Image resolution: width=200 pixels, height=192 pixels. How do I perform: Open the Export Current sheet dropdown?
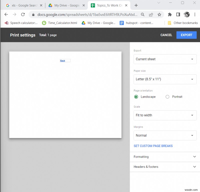click(x=165, y=59)
